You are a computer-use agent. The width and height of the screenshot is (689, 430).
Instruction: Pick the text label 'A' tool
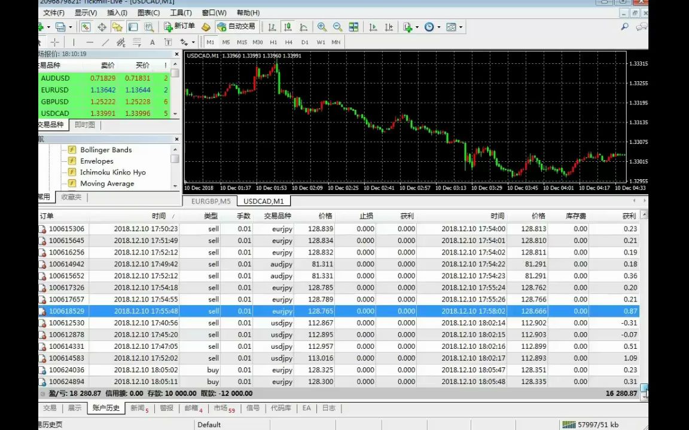[152, 42]
